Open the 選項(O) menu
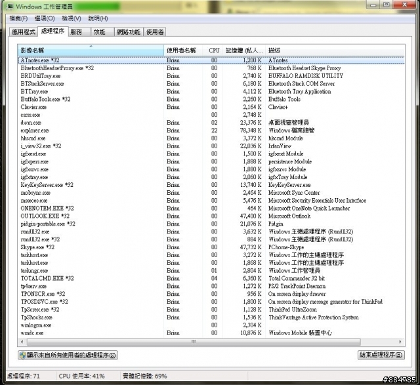 click(x=45, y=18)
